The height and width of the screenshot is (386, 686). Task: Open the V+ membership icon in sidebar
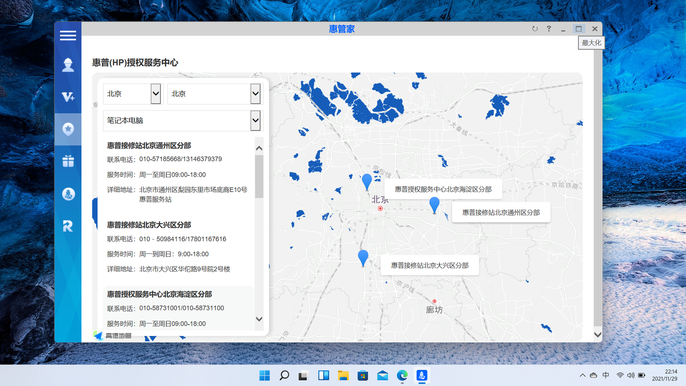point(68,97)
